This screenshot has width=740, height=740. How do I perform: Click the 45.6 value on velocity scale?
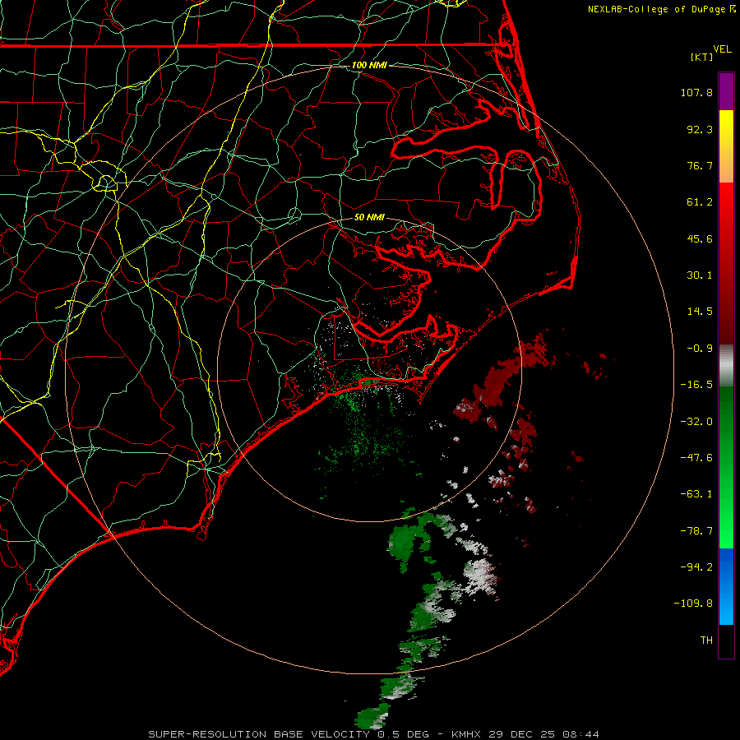pyautogui.click(x=700, y=238)
